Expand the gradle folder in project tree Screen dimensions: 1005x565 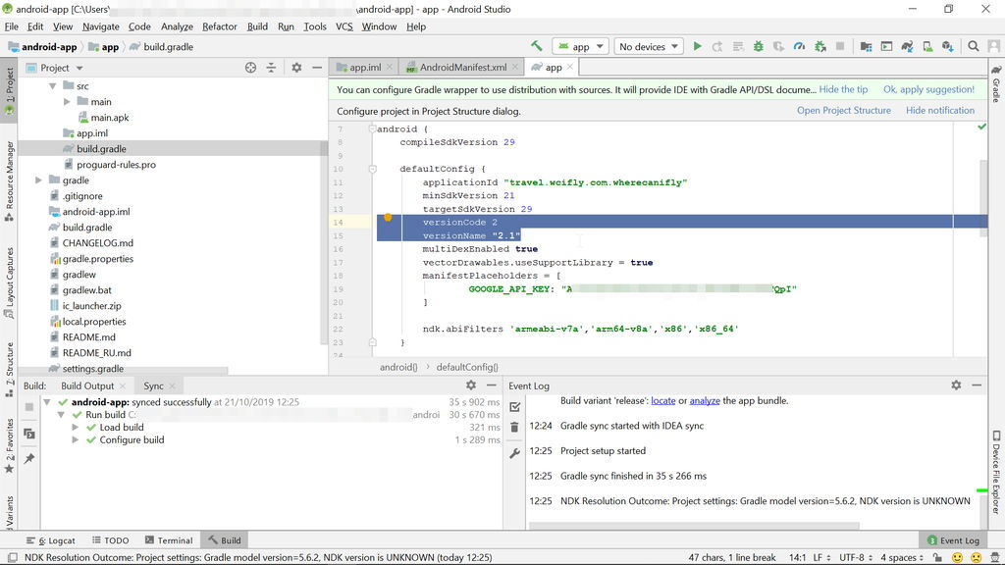39,180
